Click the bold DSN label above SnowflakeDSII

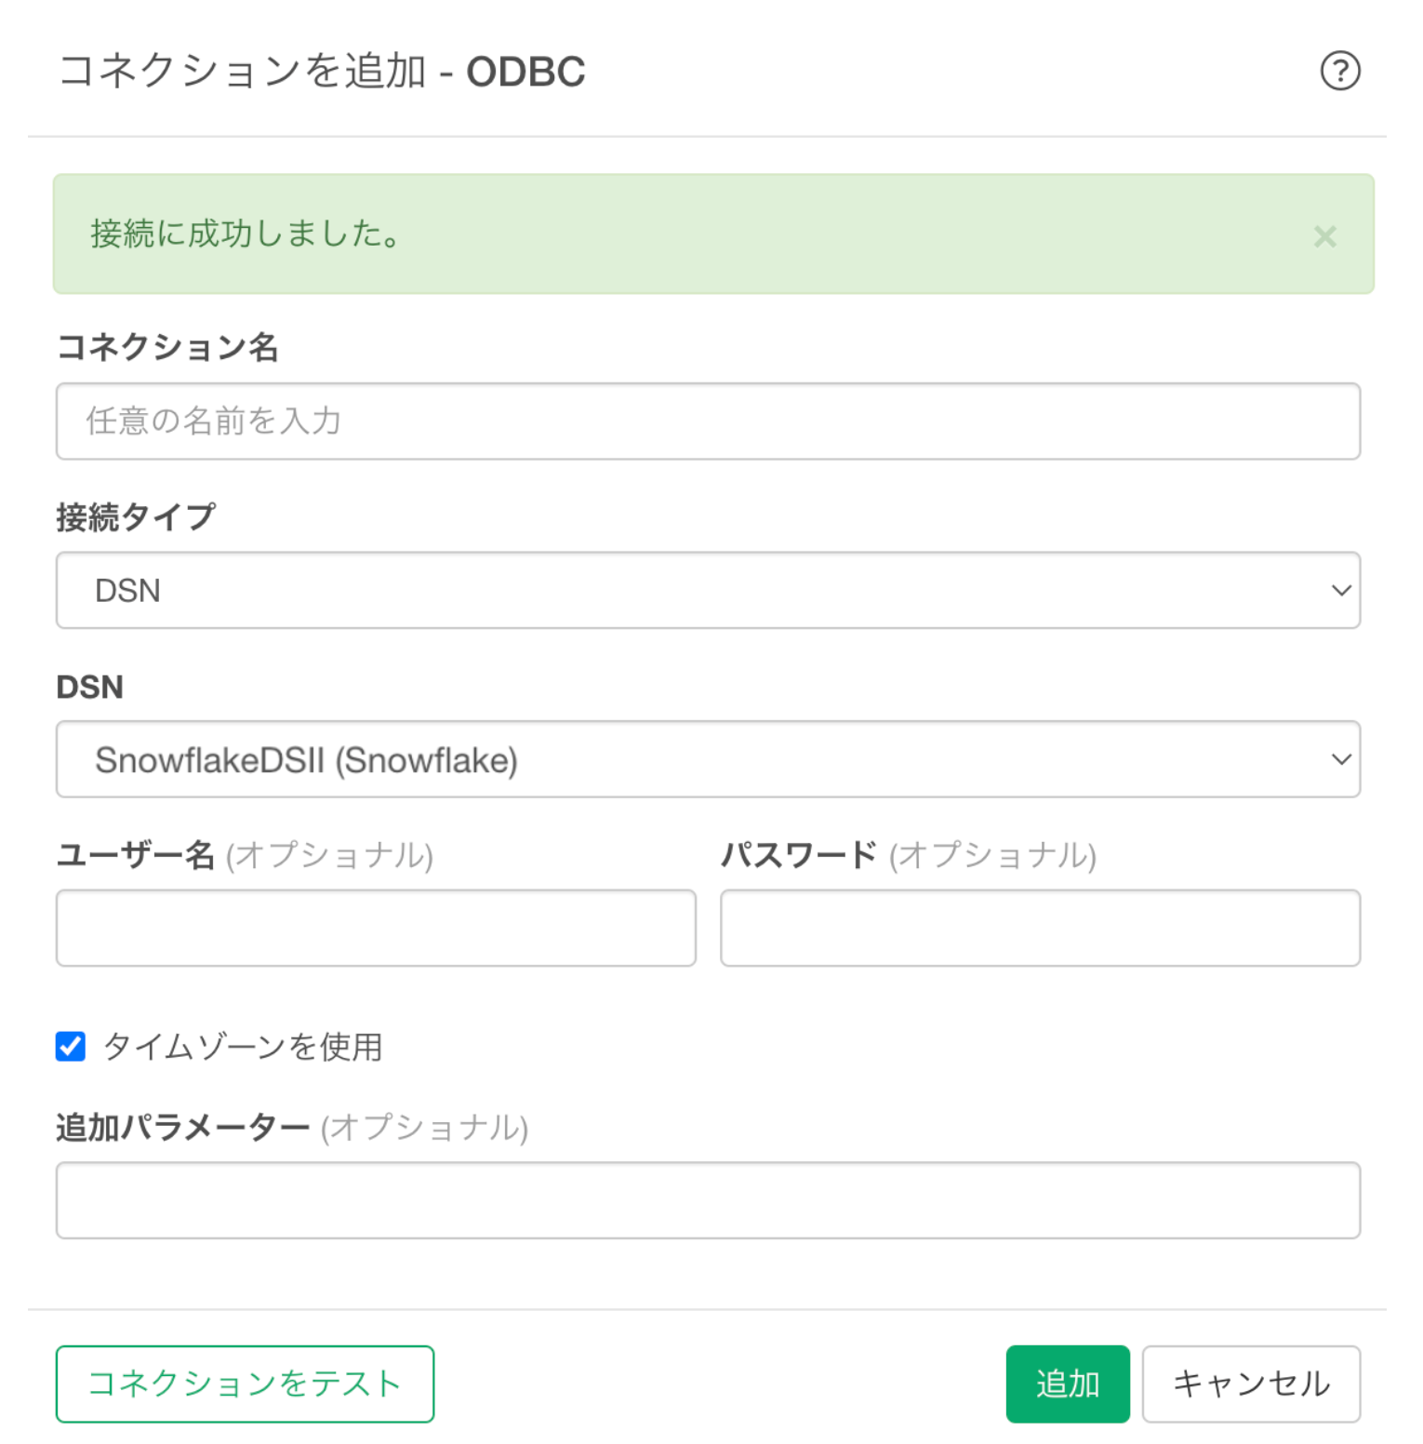(90, 688)
